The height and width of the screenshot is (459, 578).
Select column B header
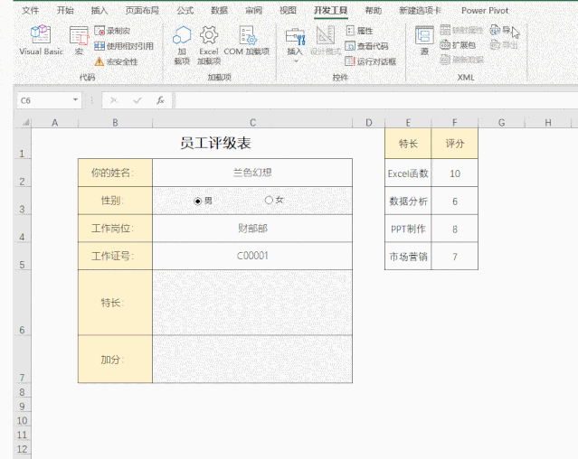tap(115, 123)
